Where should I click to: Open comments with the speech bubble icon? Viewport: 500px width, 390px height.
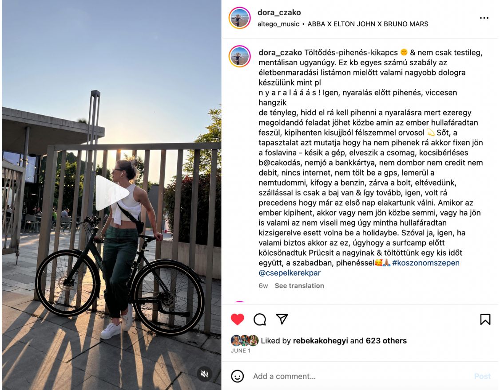[260, 319]
